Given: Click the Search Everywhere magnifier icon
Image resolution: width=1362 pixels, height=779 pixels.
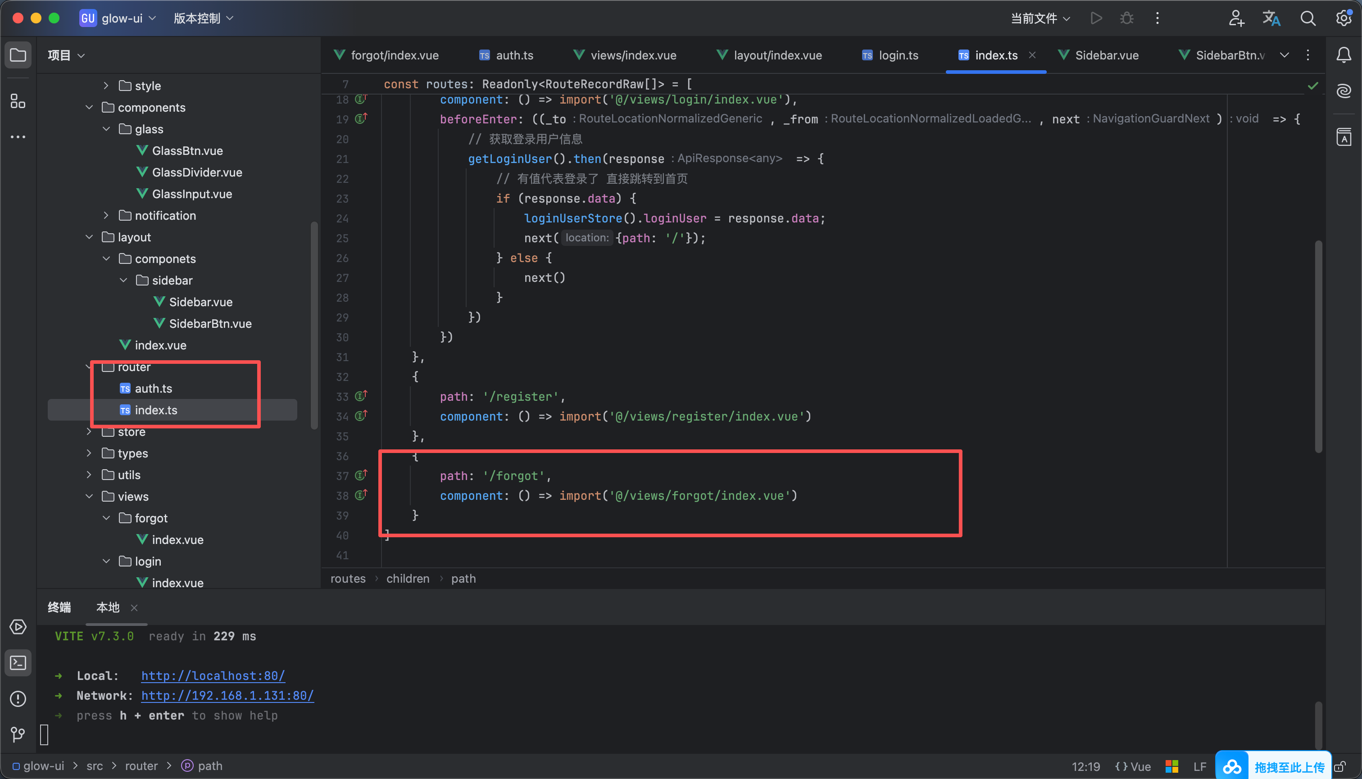Looking at the screenshot, I should 1308,18.
